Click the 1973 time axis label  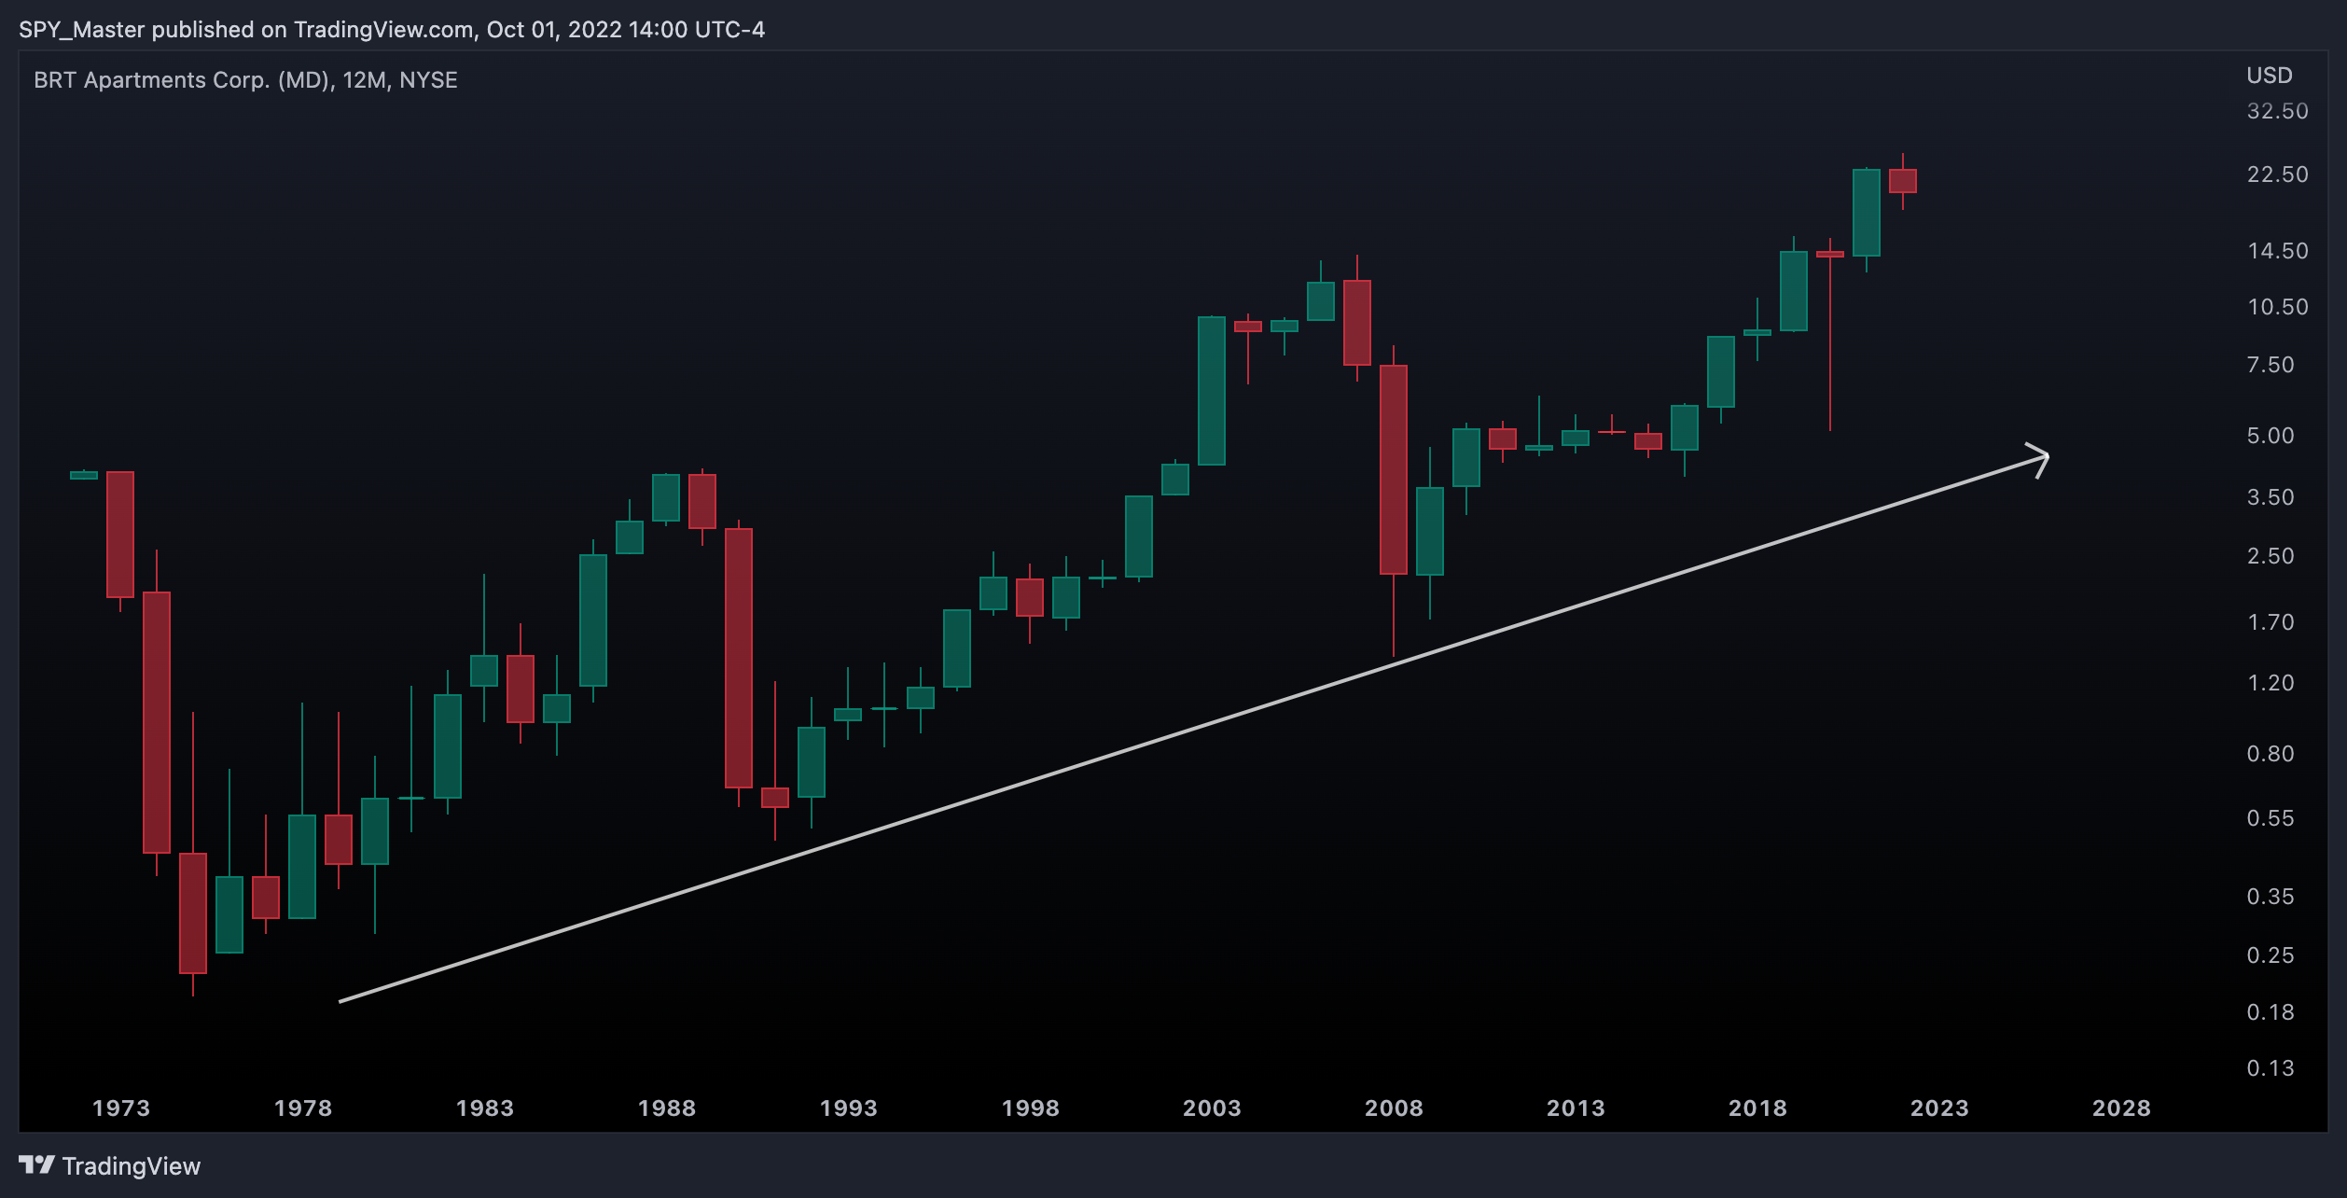pyautogui.click(x=121, y=1108)
